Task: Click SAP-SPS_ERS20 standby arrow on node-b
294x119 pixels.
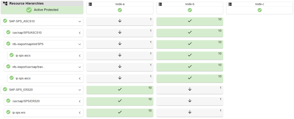Action: click(190, 89)
